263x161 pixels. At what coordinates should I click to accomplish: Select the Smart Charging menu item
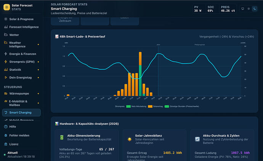[21, 113]
